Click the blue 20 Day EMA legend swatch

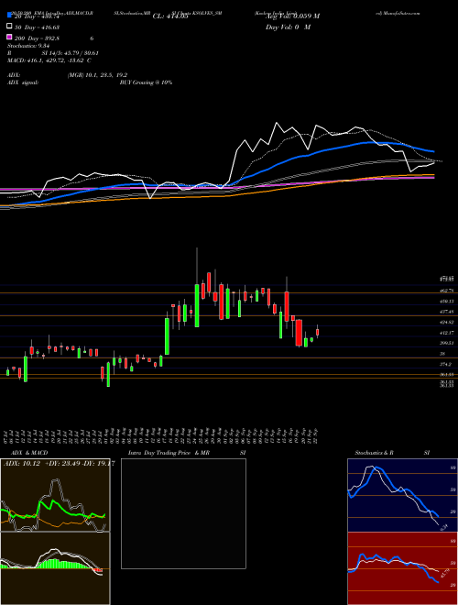pos(9,15)
